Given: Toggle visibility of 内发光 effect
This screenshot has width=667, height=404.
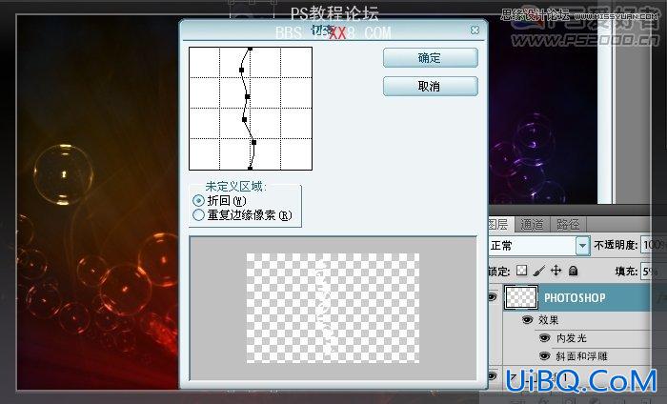Looking at the screenshot, I should coord(545,338).
